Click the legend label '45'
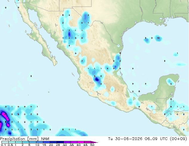 coord(85,145)
